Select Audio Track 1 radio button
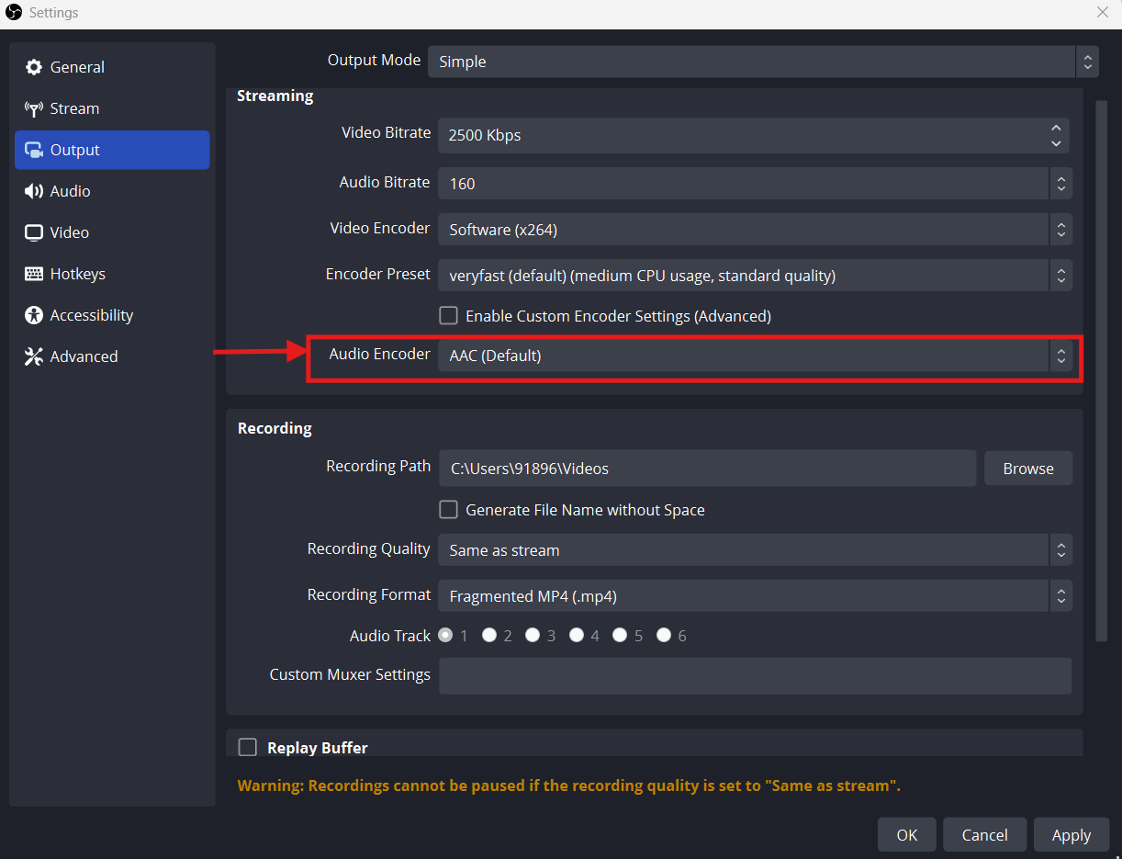Screen dimensions: 1122x859 pyautogui.click(x=446, y=635)
